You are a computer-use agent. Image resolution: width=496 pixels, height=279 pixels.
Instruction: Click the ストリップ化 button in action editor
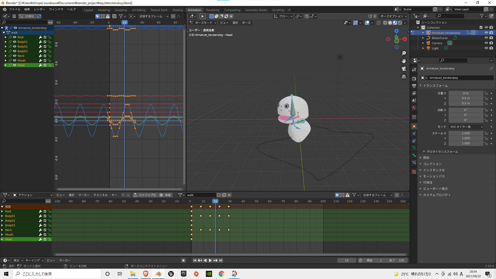click(145, 195)
